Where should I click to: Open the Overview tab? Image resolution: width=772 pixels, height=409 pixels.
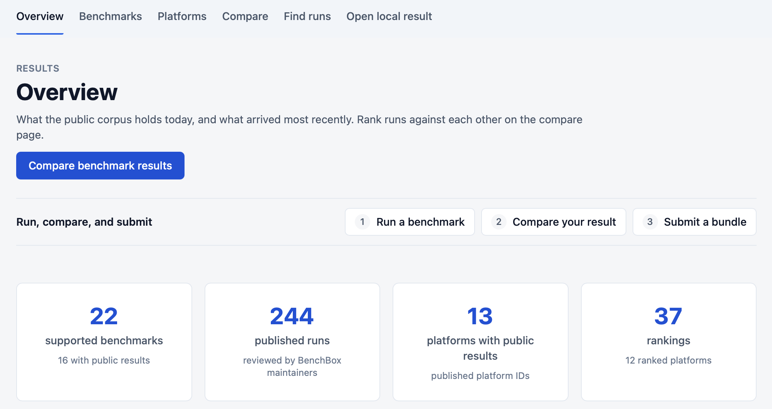pyautogui.click(x=40, y=16)
